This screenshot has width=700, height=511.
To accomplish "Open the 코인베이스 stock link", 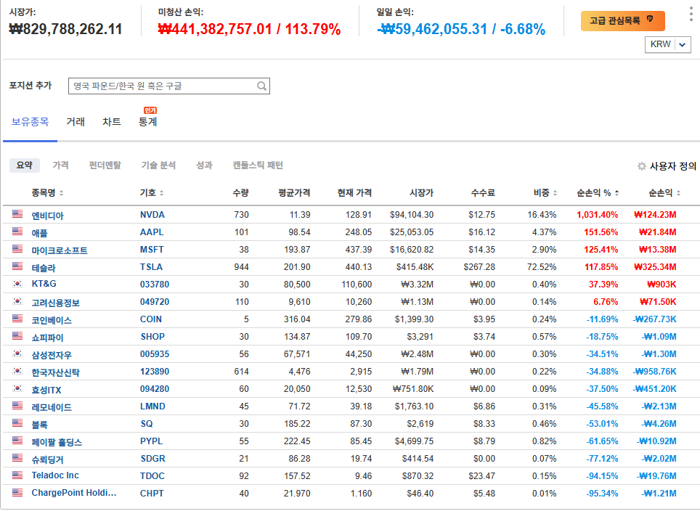I will [52, 320].
